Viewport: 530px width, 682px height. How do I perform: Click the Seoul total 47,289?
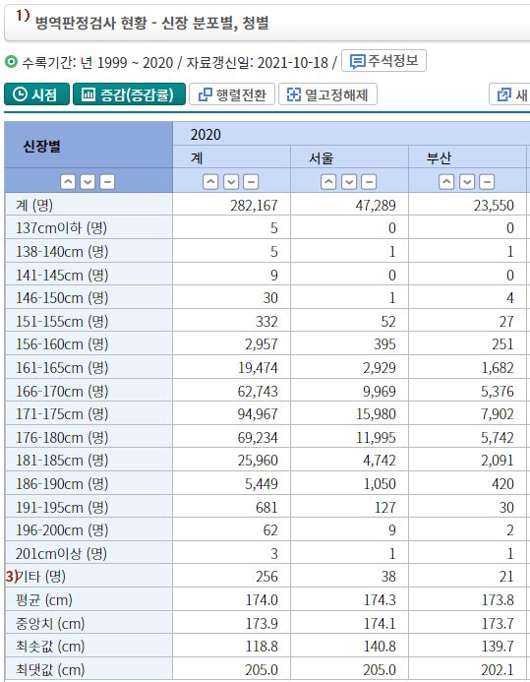tap(376, 206)
